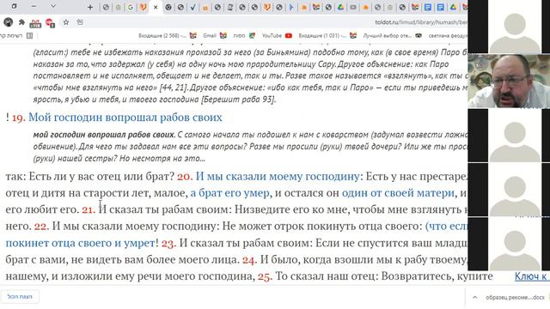Image resolution: width=550 pixels, height=309 pixels.
Task: Open the extensions puzzle icon
Action: click(x=21, y=22)
